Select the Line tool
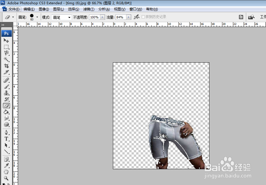266x185 pixels. click(6, 152)
